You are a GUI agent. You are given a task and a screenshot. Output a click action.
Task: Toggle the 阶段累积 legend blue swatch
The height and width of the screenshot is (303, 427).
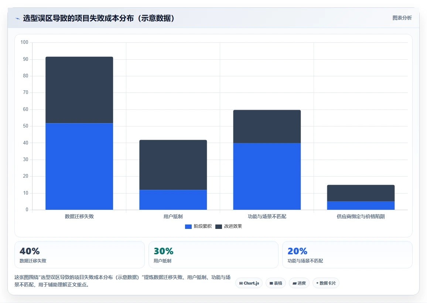click(188, 227)
